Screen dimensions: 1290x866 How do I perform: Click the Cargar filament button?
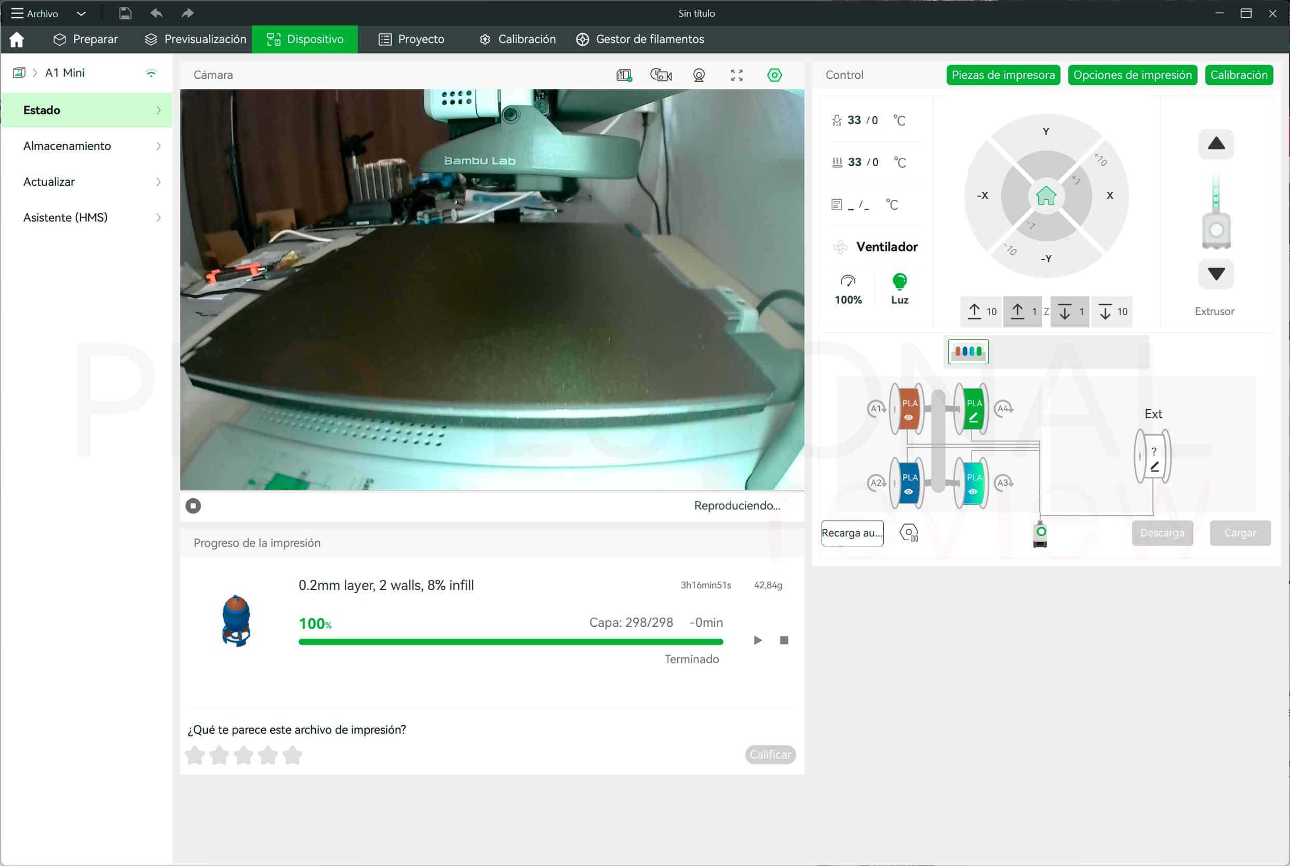coord(1240,533)
